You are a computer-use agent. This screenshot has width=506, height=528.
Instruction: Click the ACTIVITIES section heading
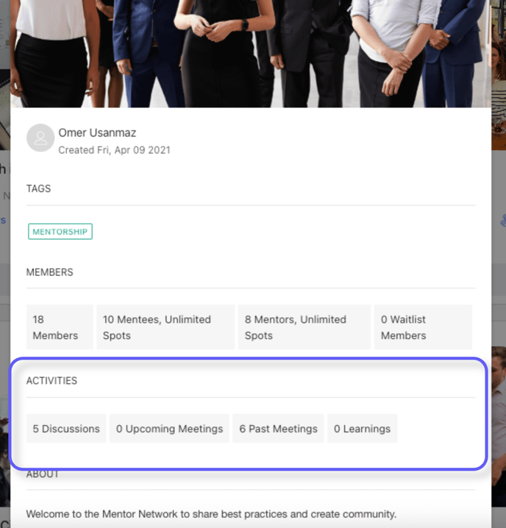[52, 380]
